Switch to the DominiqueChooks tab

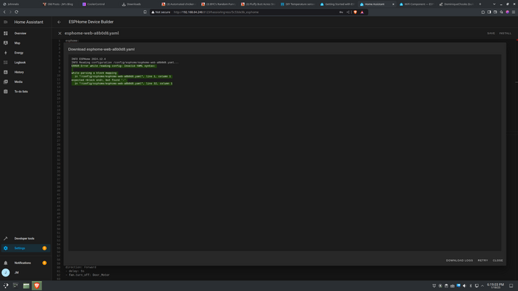[x=458, y=4]
